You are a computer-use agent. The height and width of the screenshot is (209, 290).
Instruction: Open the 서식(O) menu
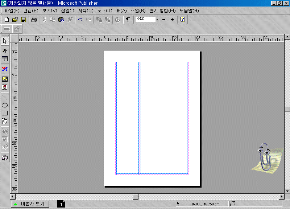[x=86, y=11]
